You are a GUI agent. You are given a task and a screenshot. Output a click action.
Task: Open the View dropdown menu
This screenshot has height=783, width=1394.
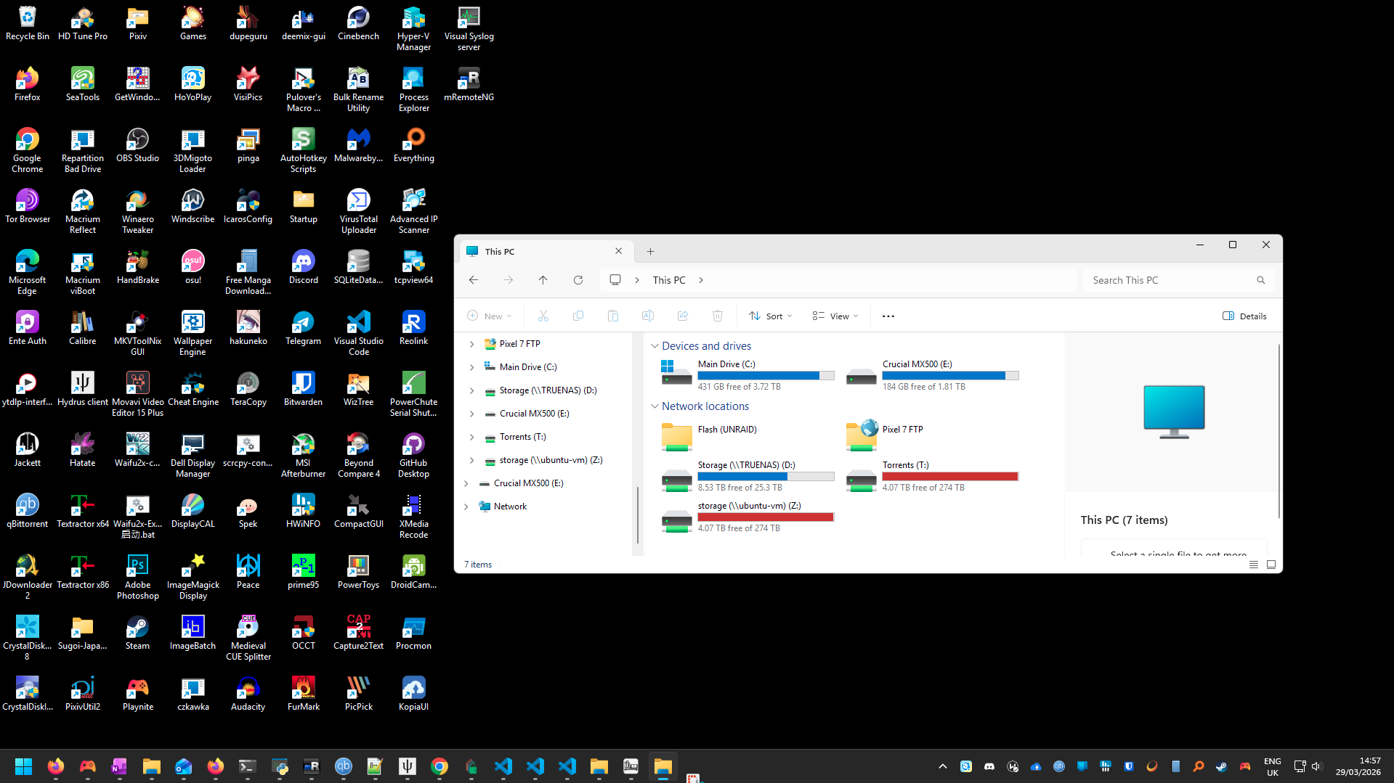(835, 316)
